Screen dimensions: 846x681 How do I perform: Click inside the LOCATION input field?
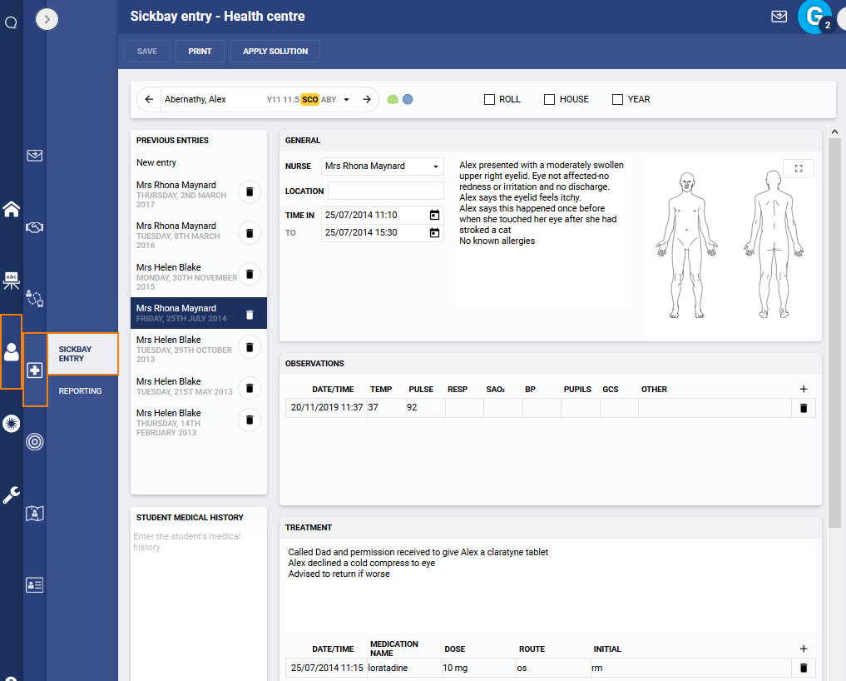384,191
